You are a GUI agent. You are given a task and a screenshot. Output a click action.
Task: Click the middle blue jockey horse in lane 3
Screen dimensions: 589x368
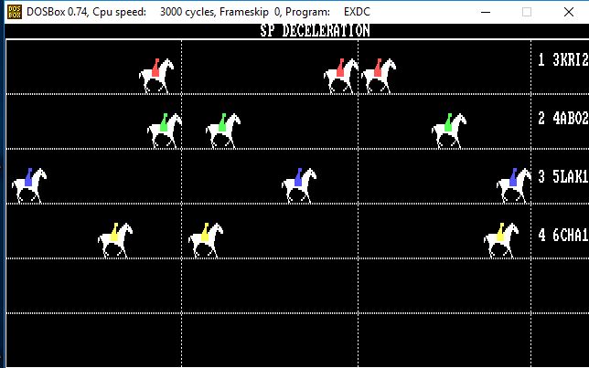[299, 185]
